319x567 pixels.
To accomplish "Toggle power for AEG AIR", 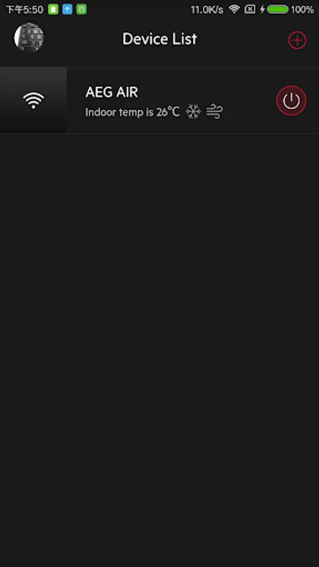I will 291,100.
